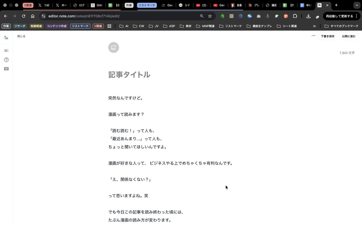Open the AI assistant in note's left sidebar
This screenshot has width=362, height=226.
coord(6,38)
